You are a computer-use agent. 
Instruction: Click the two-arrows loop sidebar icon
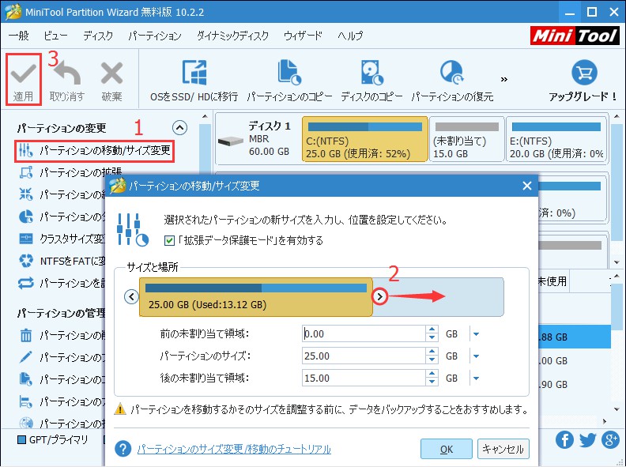(26, 283)
